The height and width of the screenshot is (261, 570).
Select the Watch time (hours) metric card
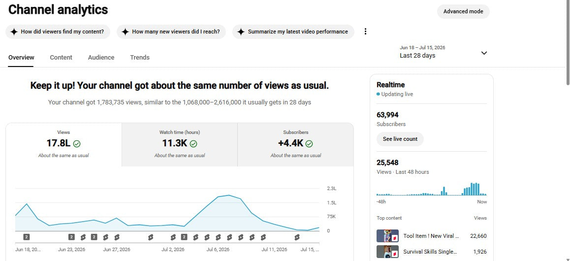[x=180, y=145]
